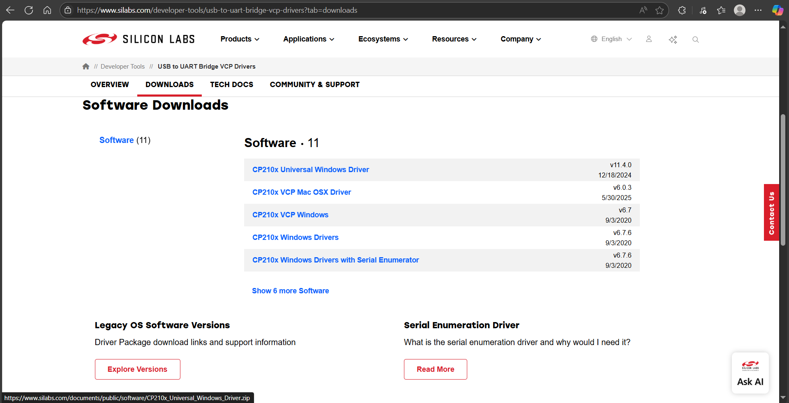Image resolution: width=789 pixels, height=403 pixels.
Task: Click the Explore Versions button
Action: tap(138, 369)
